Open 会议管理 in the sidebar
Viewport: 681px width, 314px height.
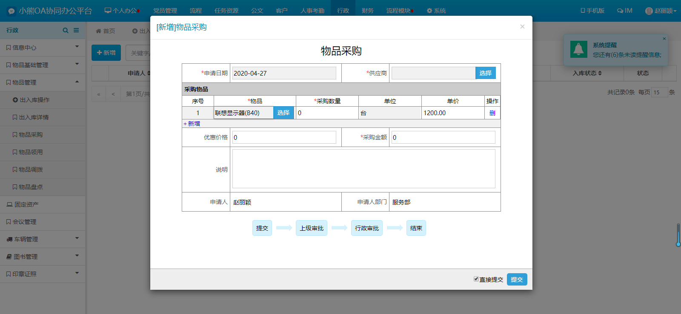point(43,222)
